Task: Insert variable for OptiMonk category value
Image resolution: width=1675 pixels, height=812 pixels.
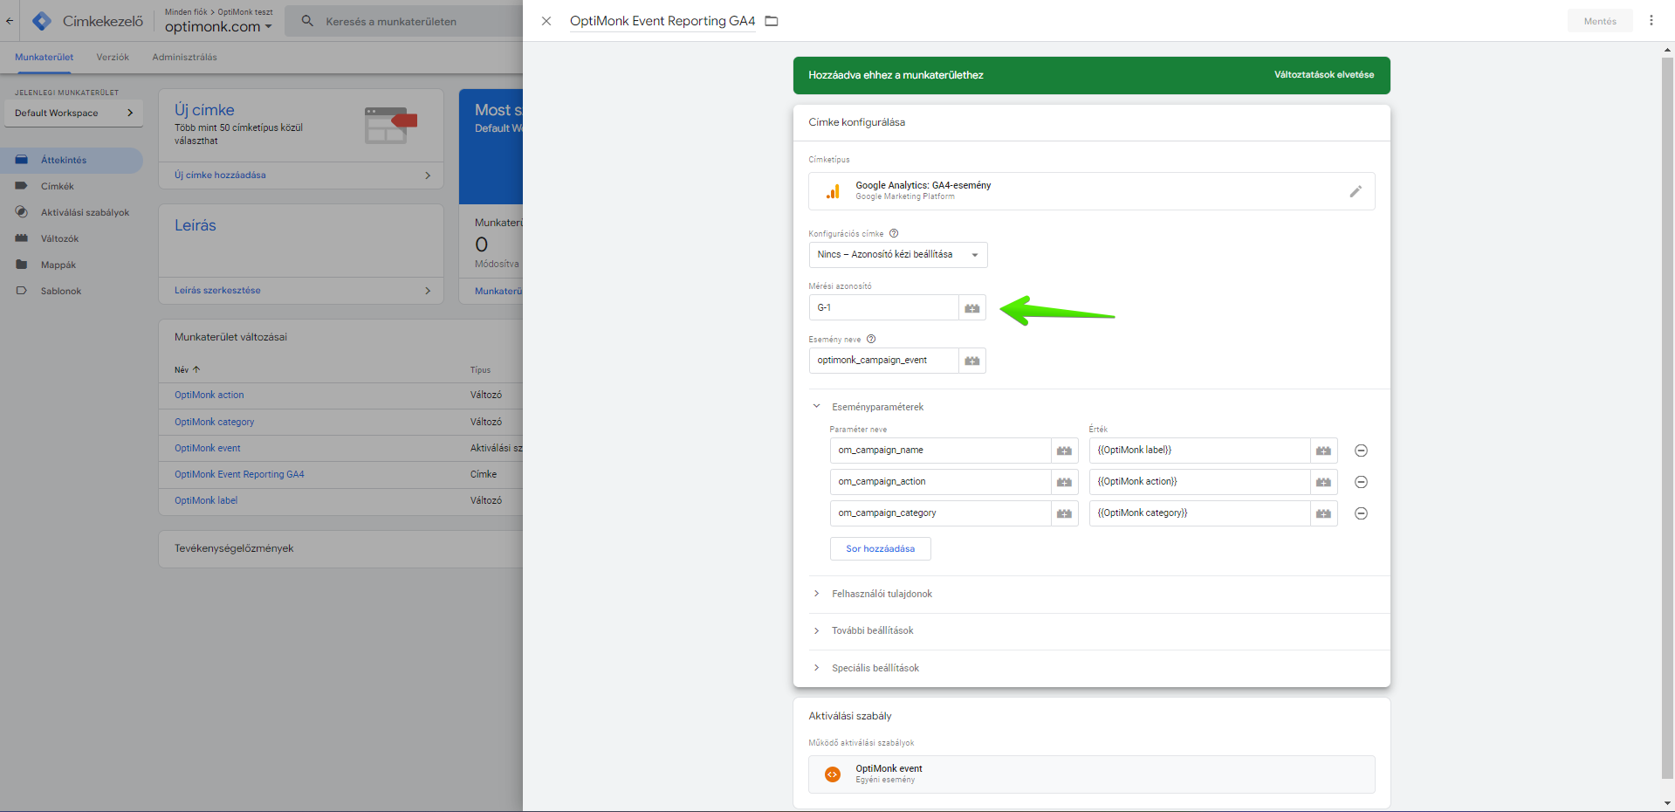Action: [x=1324, y=513]
